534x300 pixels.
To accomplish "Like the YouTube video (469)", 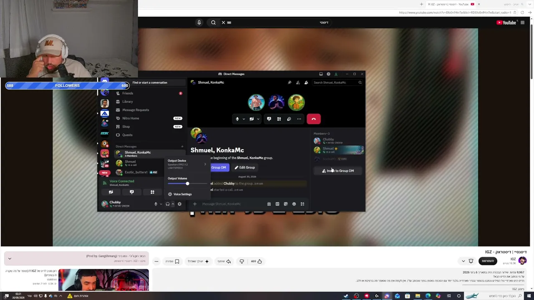I will coord(256,261).
